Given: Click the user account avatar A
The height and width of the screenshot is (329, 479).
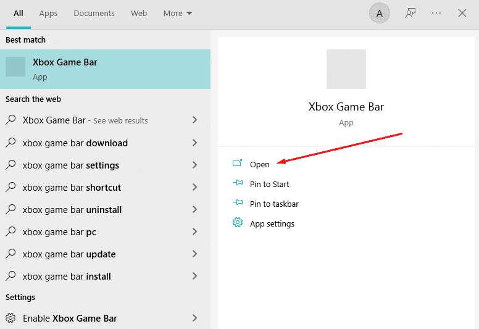Looking at the screenshot, I should 380,13.
